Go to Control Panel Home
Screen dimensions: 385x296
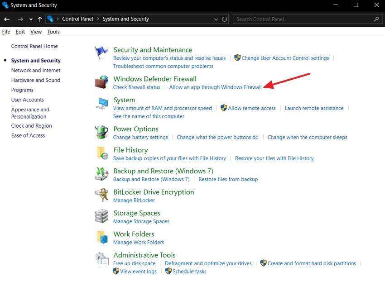point(34,46)
